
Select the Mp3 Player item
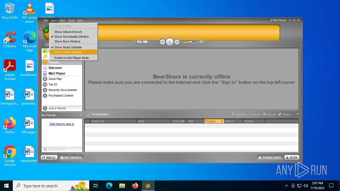(62, 73)
